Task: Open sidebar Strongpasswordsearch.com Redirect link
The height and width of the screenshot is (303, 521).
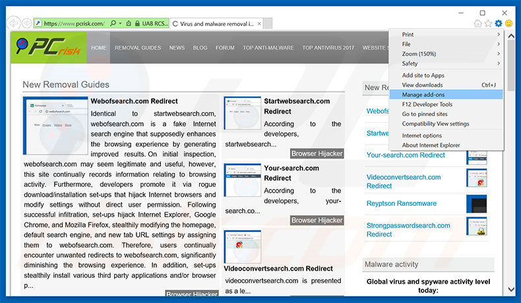Action: point(408,230)
